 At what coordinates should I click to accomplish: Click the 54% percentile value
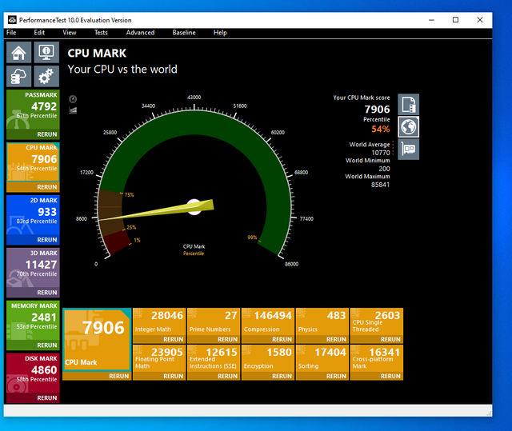point(381,130)
